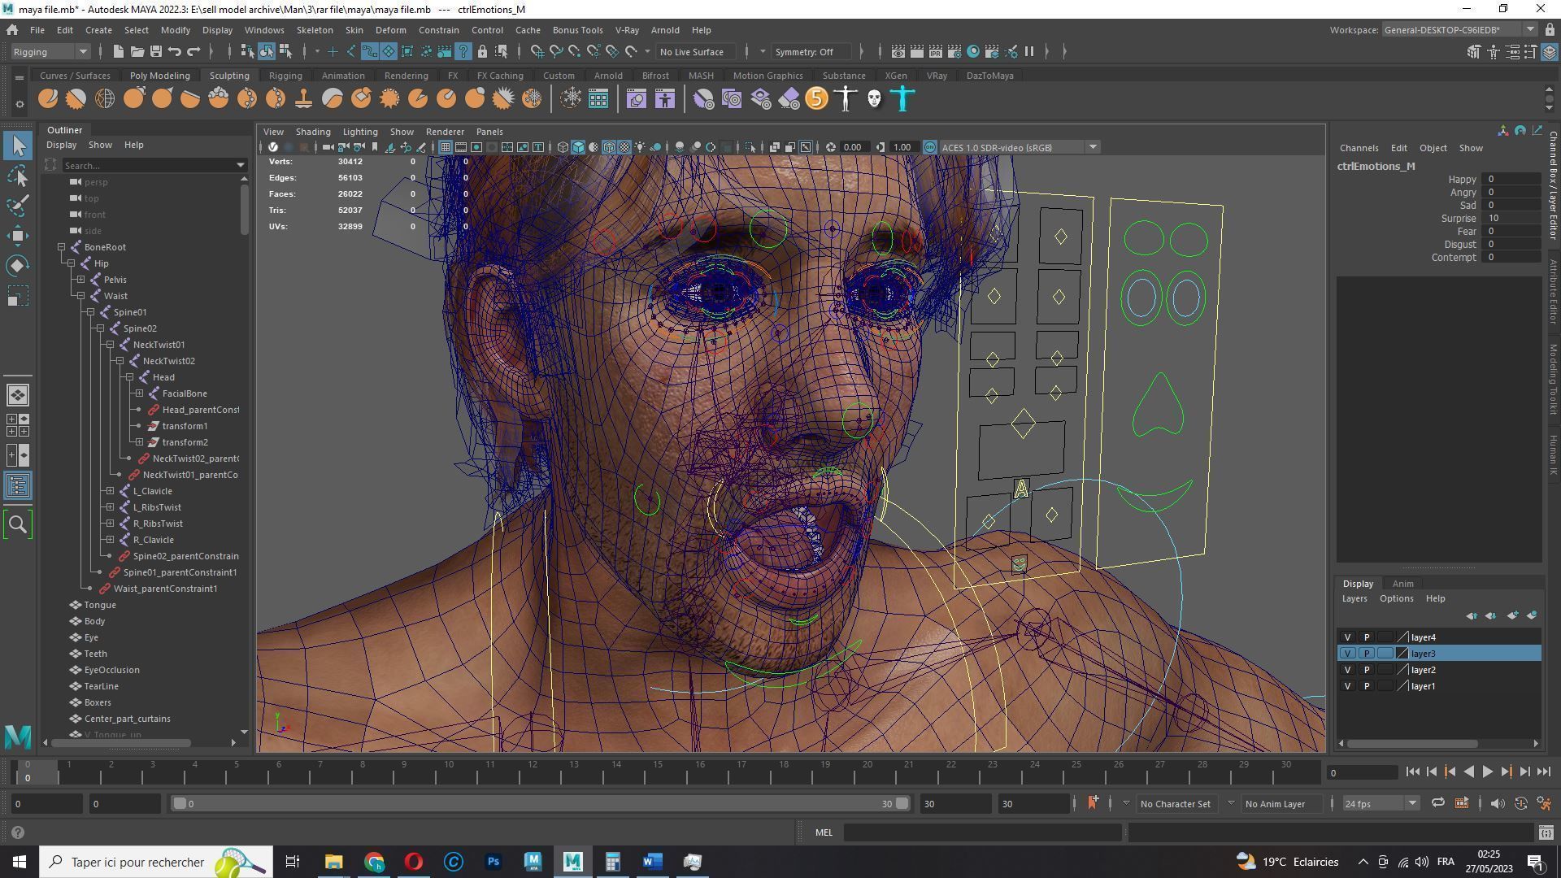Image resolution: width=1561 pixels, height=878 pixels.
Task: Toggle playback P of layer4
Action: 1367,637
